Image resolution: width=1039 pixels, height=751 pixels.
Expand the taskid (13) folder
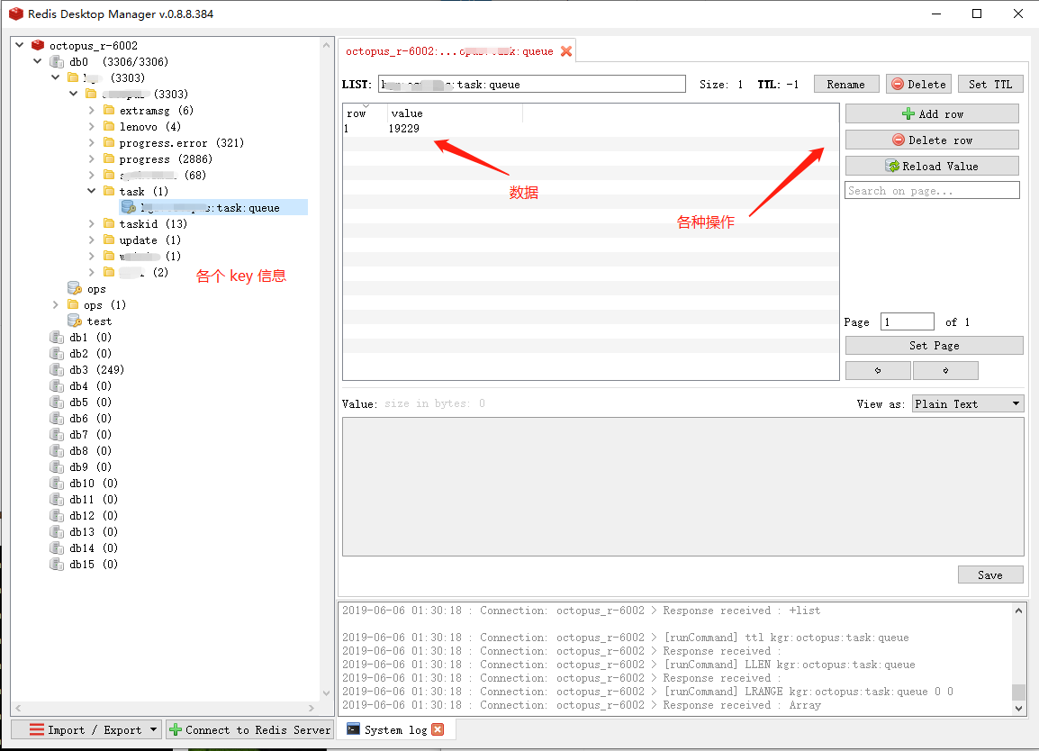coord(92,223)
